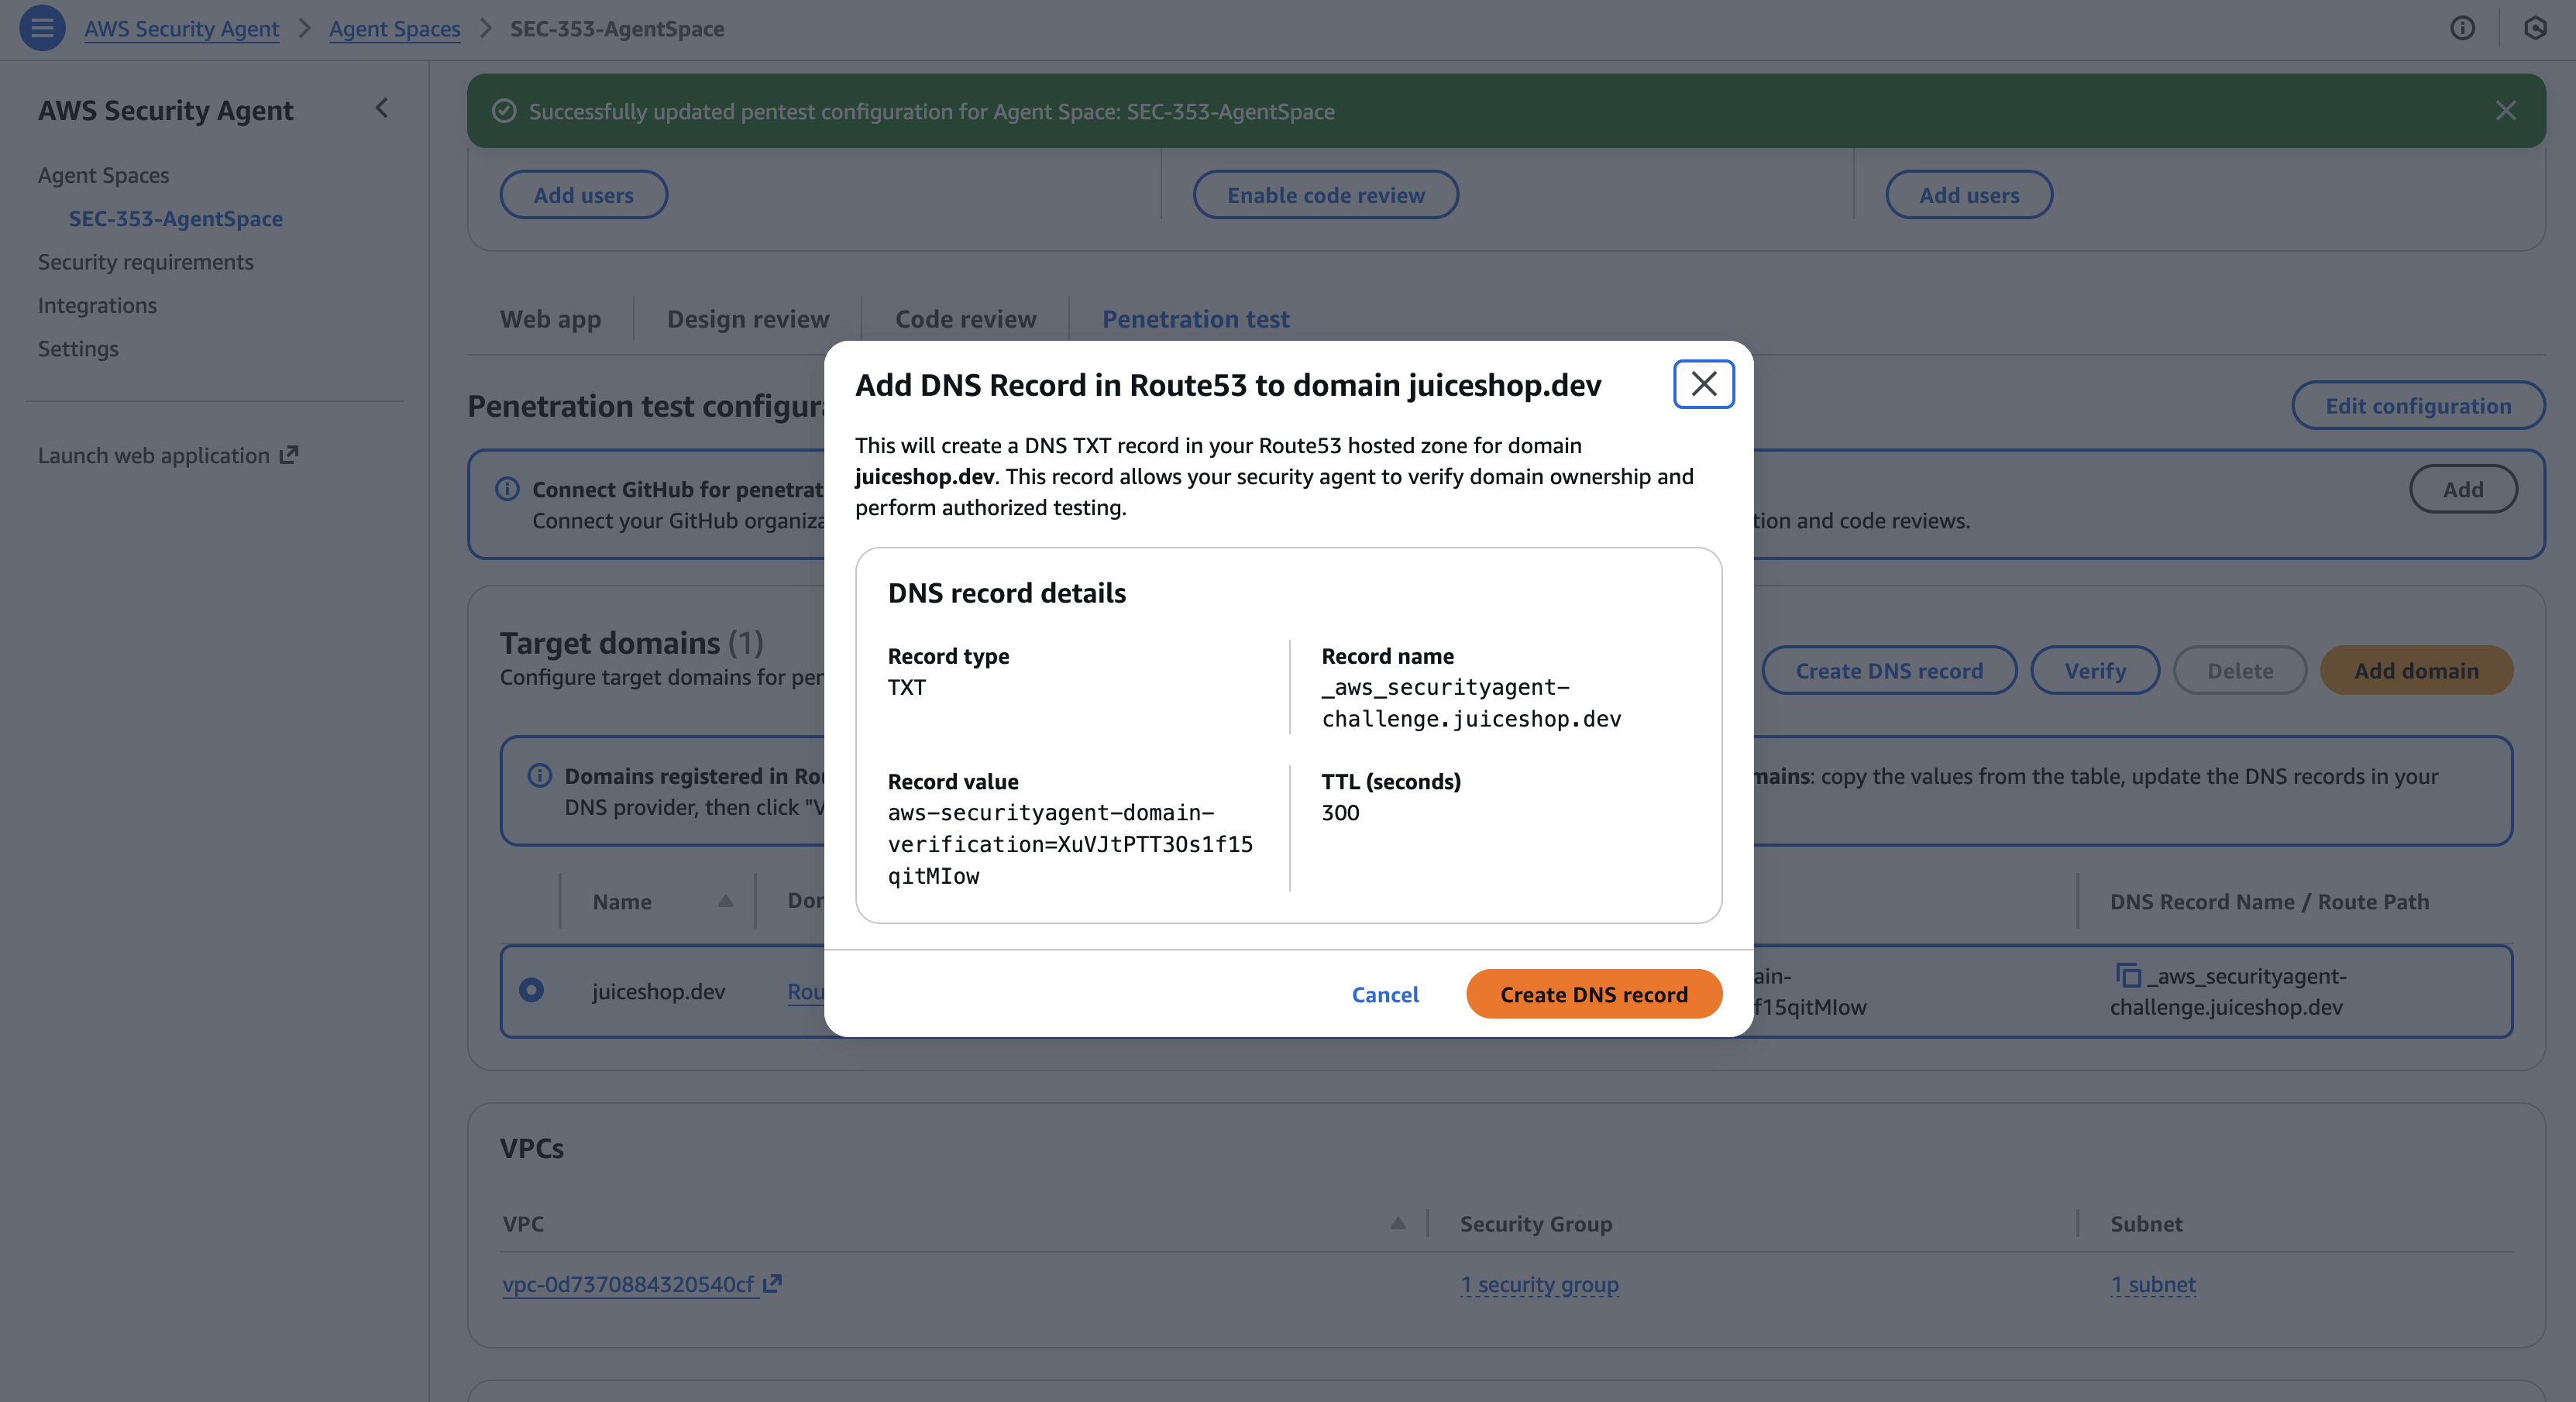This screenshot has width=2576, height=1402.
Task: Copy the DNS record name value icon
Action: click(2128, 975)
